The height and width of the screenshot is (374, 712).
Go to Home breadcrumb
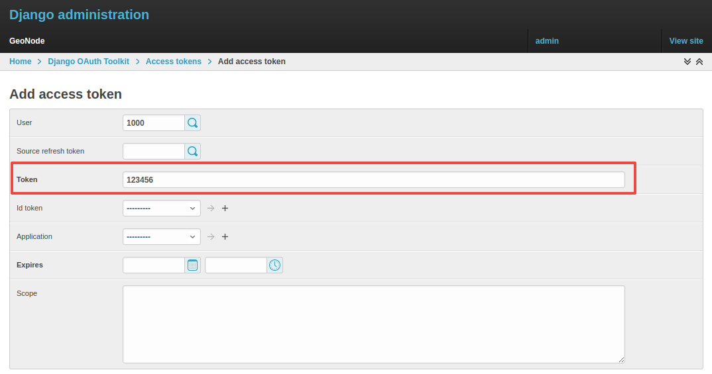pyautogui.click(x=21, y=62)
